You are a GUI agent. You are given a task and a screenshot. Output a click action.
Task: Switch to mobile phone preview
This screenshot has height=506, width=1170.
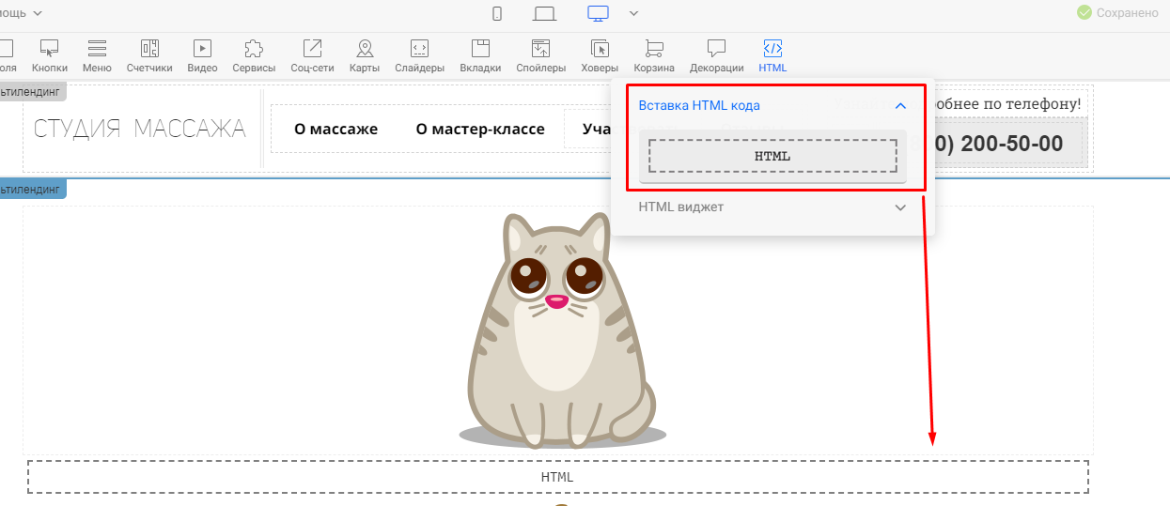pos(497,13)
